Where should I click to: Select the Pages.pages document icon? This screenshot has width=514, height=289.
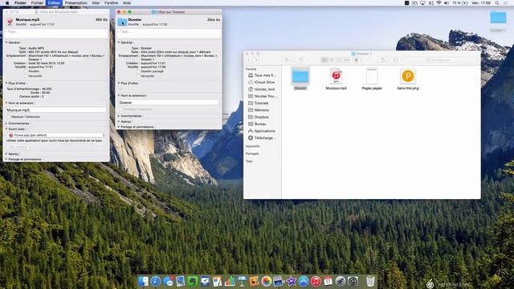372,76
